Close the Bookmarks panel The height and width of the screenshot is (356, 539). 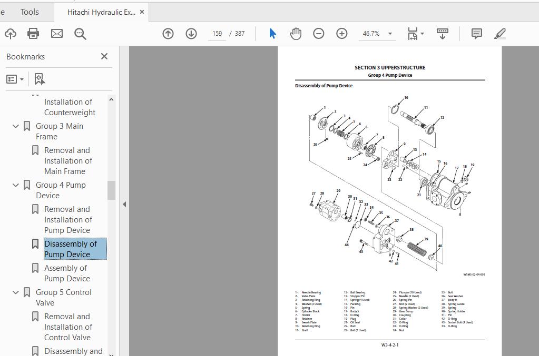tap(104, 56)
